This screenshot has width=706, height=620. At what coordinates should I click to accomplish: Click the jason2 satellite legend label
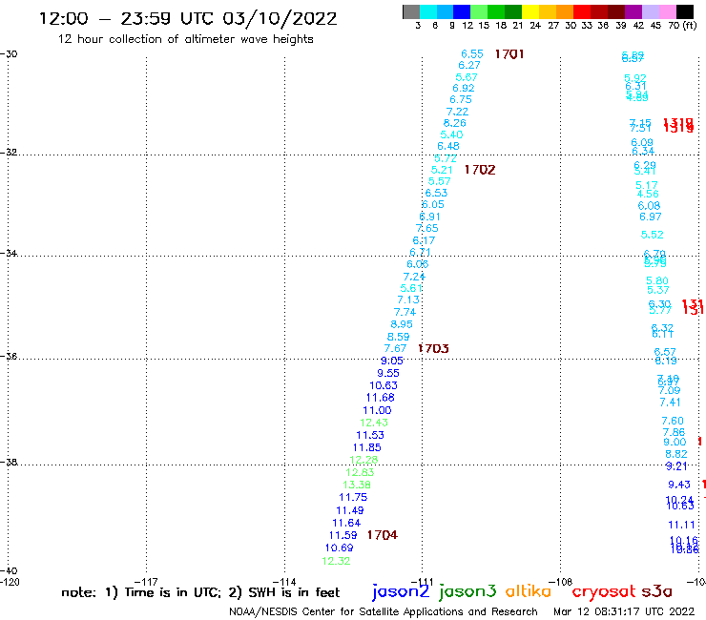coord(401,591)
